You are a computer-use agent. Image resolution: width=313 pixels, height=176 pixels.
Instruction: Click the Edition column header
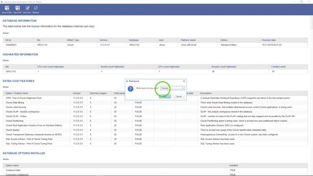[x=224, y=40]
